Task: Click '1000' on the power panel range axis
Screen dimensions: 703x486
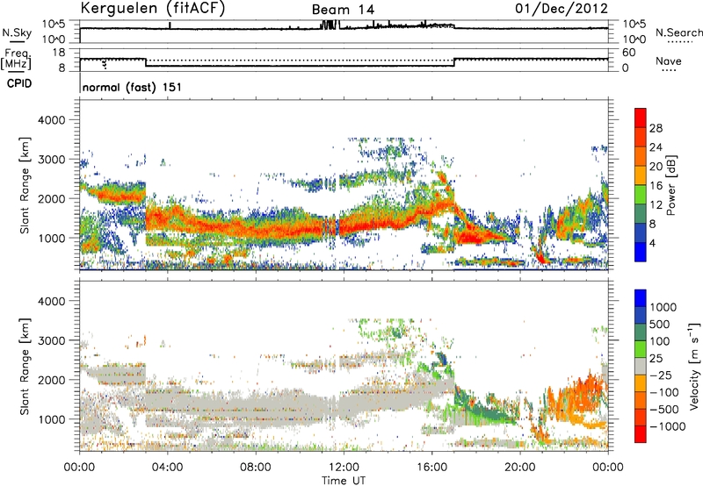Action: [51, 238]
